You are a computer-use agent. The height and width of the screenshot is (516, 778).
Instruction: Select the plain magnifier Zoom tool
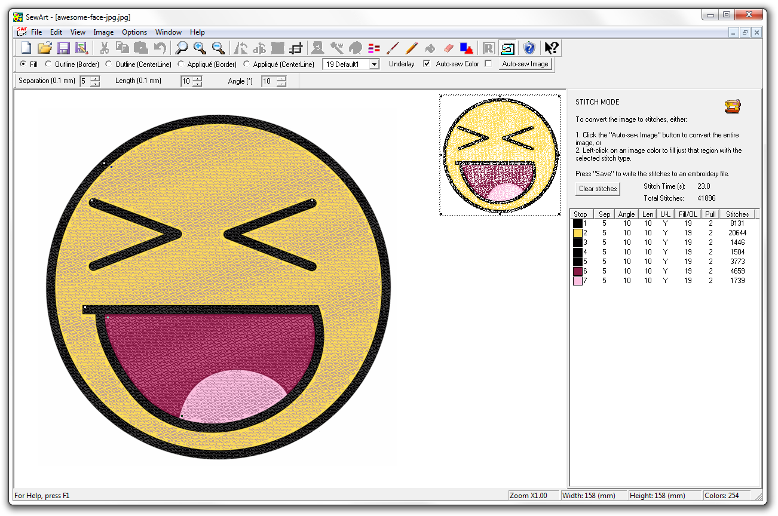(181, 48)
